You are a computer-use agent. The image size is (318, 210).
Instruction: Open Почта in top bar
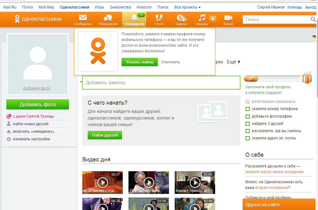coord(28,7)
